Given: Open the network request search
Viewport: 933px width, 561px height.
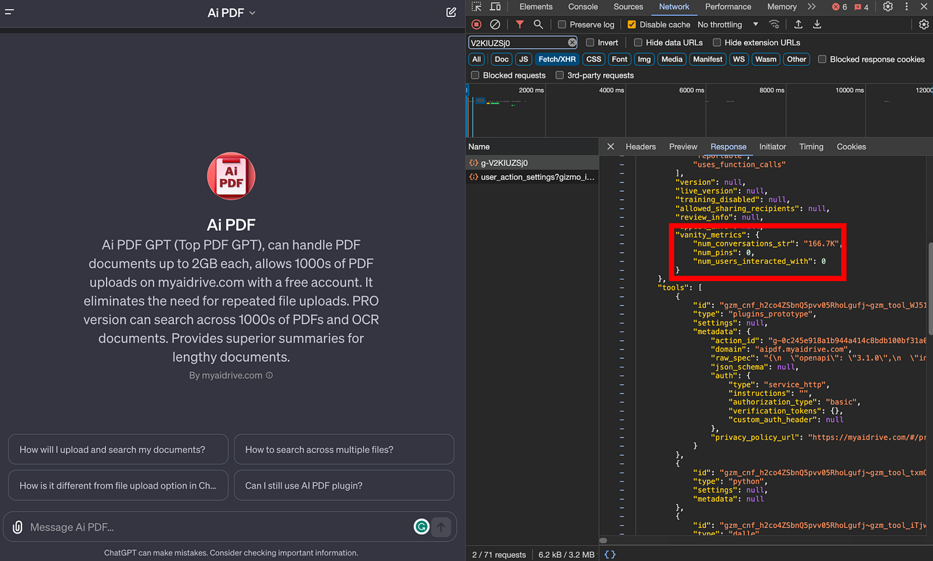Looking at the screenshot, I should pos(538,24).
